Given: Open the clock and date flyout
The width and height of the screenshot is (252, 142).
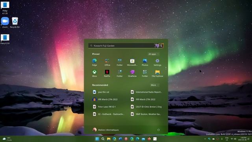Looking at the screenshot, I should (x=243, y=139).
